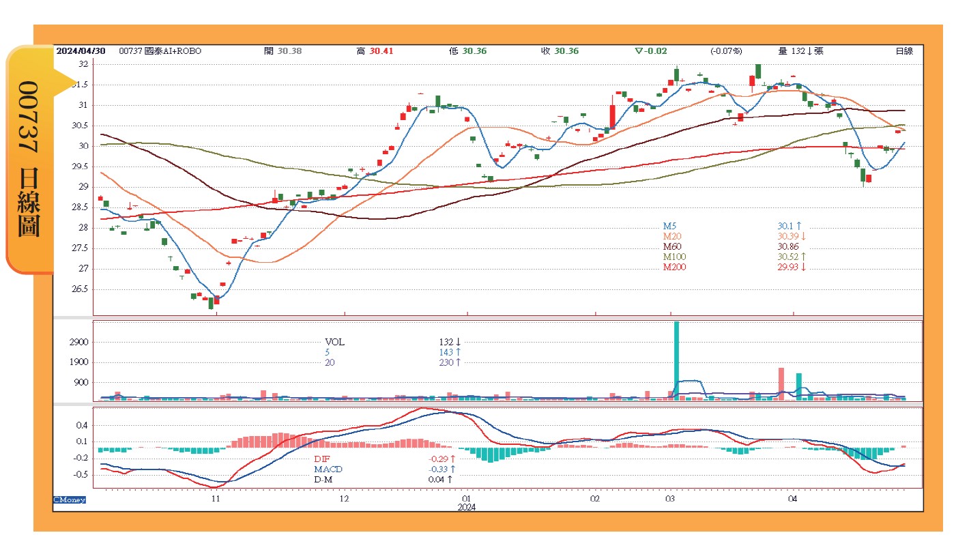Screen dimensions: 956x550
Task: Jump to the 11 month marker on the timeline
Action: [x=216, y=500]
